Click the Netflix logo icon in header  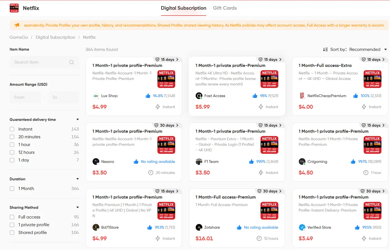14,8
